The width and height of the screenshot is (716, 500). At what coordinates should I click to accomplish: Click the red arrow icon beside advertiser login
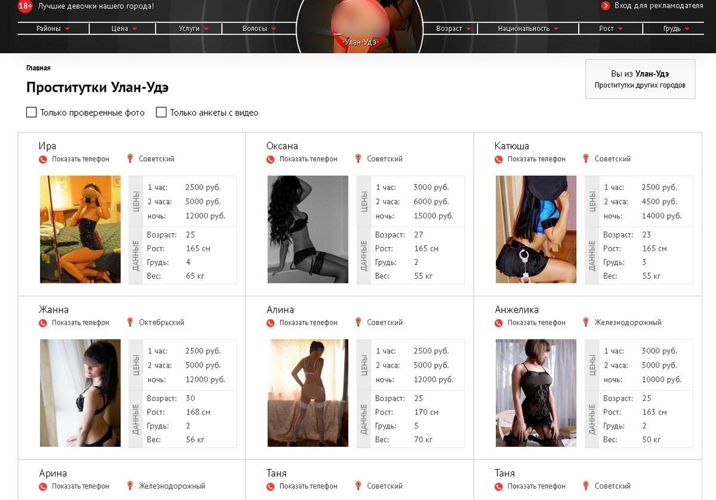click(x=606, y=6)
